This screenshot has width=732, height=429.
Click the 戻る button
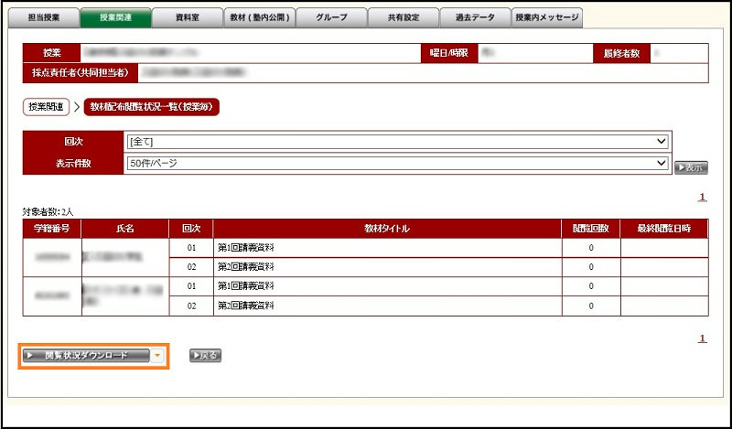coord(205,355)
